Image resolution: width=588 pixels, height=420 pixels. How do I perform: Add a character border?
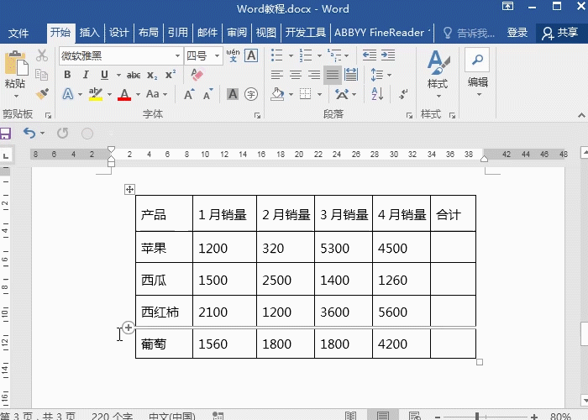click(x=251, y=55)
